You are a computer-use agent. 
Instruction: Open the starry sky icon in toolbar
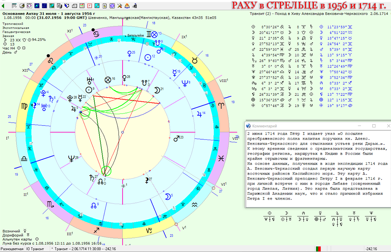pyautogui.click(x=44, y=6)
